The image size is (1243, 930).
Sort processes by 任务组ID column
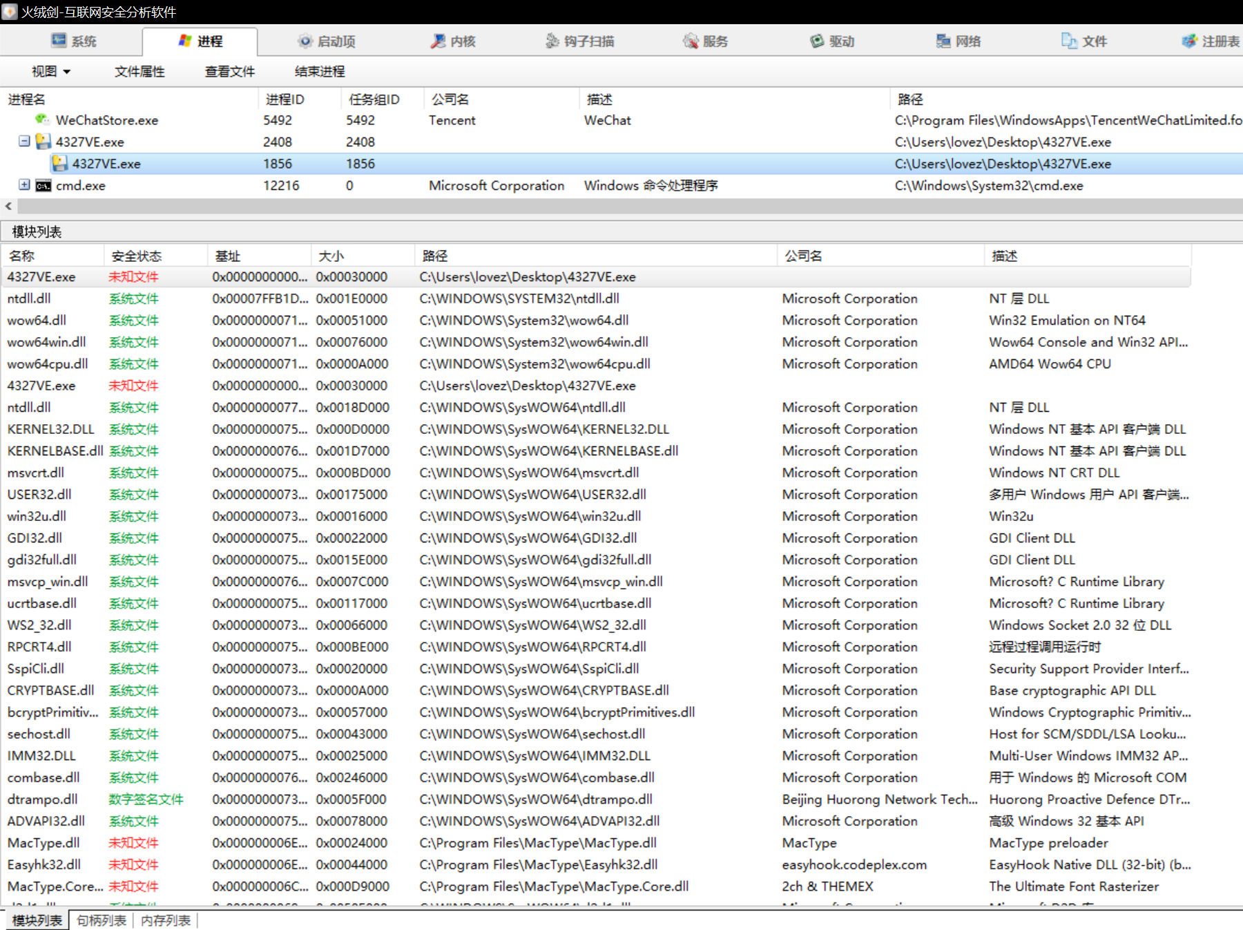coord(382,99)
